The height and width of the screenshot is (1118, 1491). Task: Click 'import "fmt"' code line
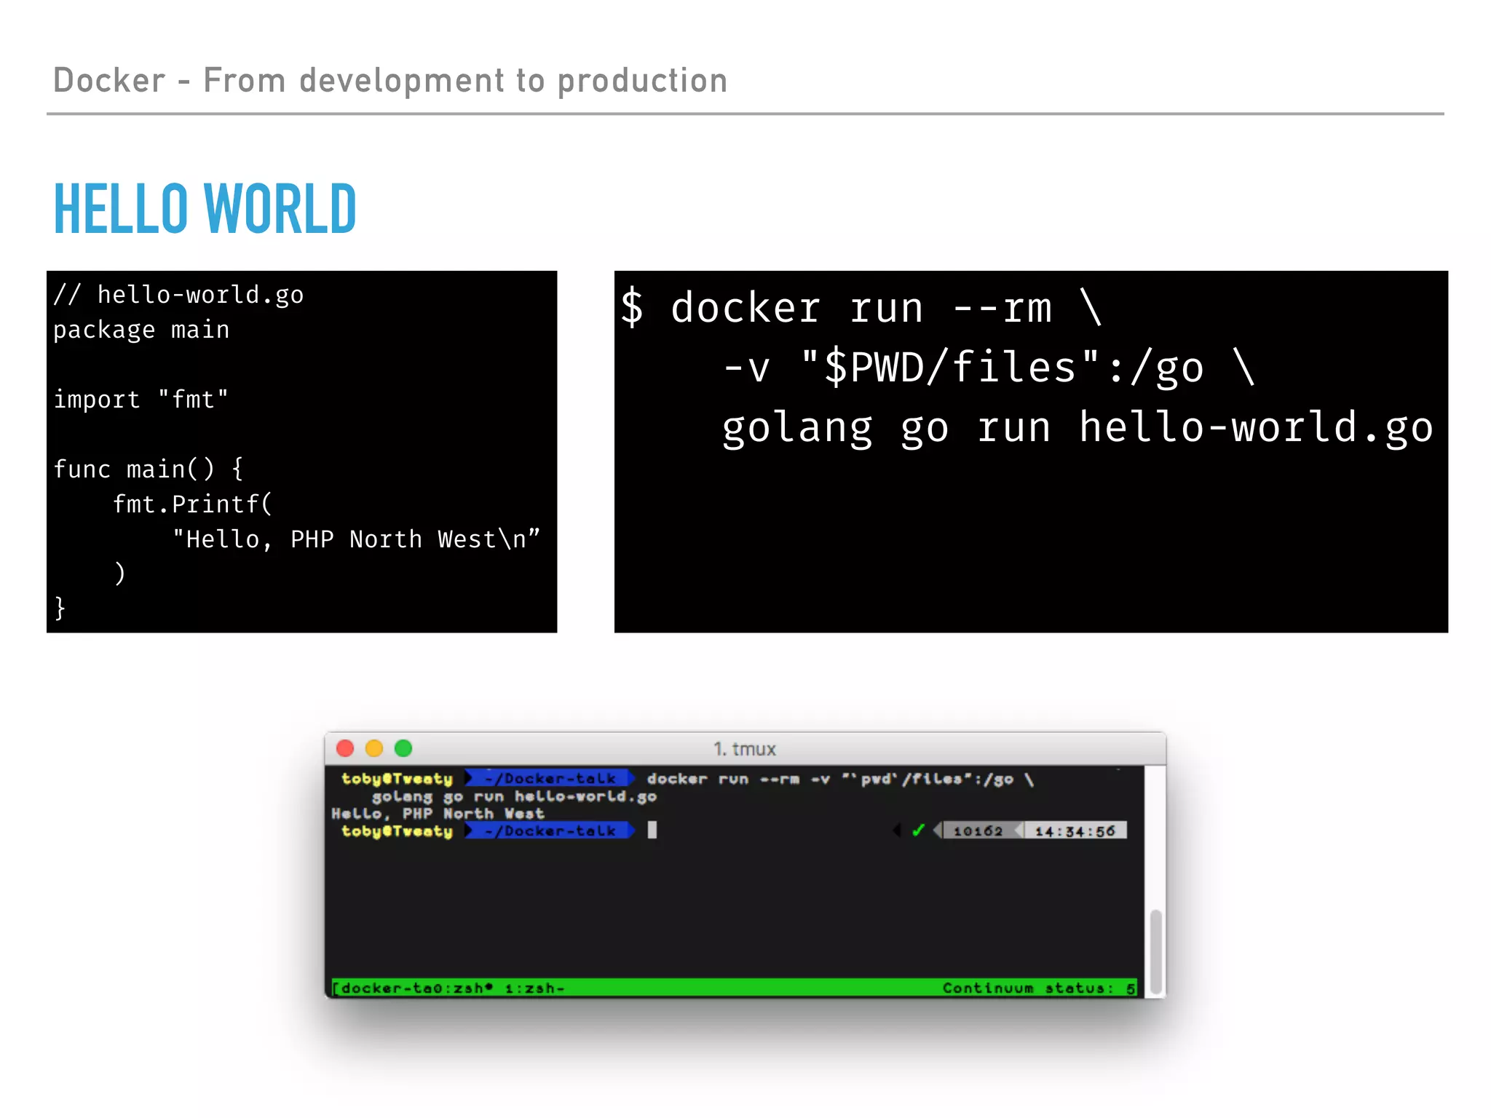[x=141, y=400]
